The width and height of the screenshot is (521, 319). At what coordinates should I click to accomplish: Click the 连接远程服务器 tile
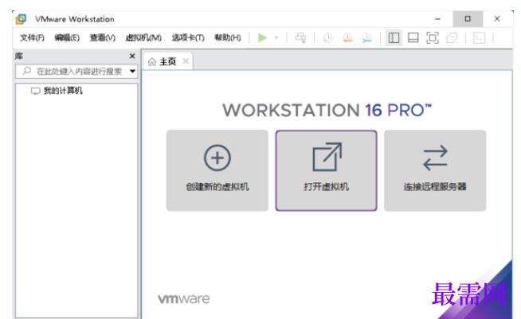[435, 170]
